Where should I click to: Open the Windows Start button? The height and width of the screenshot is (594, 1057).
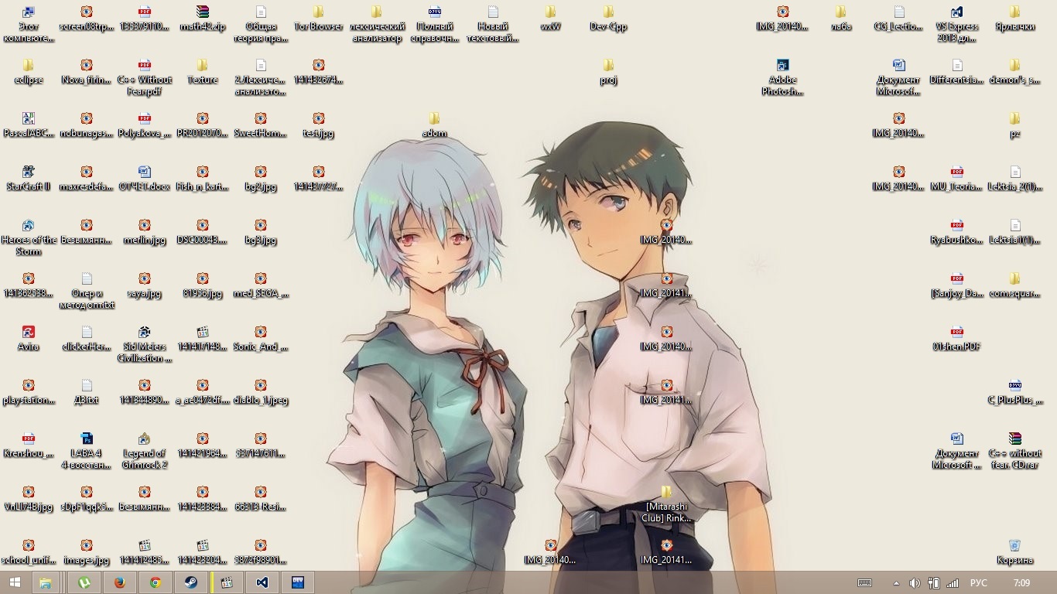coord(15,582)
